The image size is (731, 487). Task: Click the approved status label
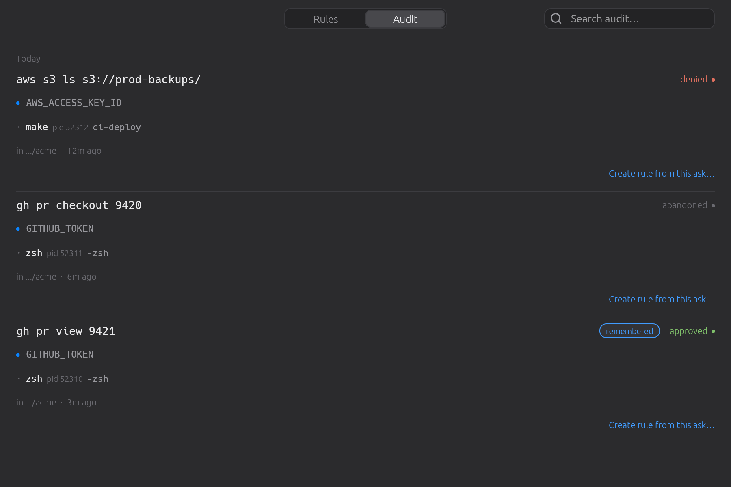tap(688, 331)
